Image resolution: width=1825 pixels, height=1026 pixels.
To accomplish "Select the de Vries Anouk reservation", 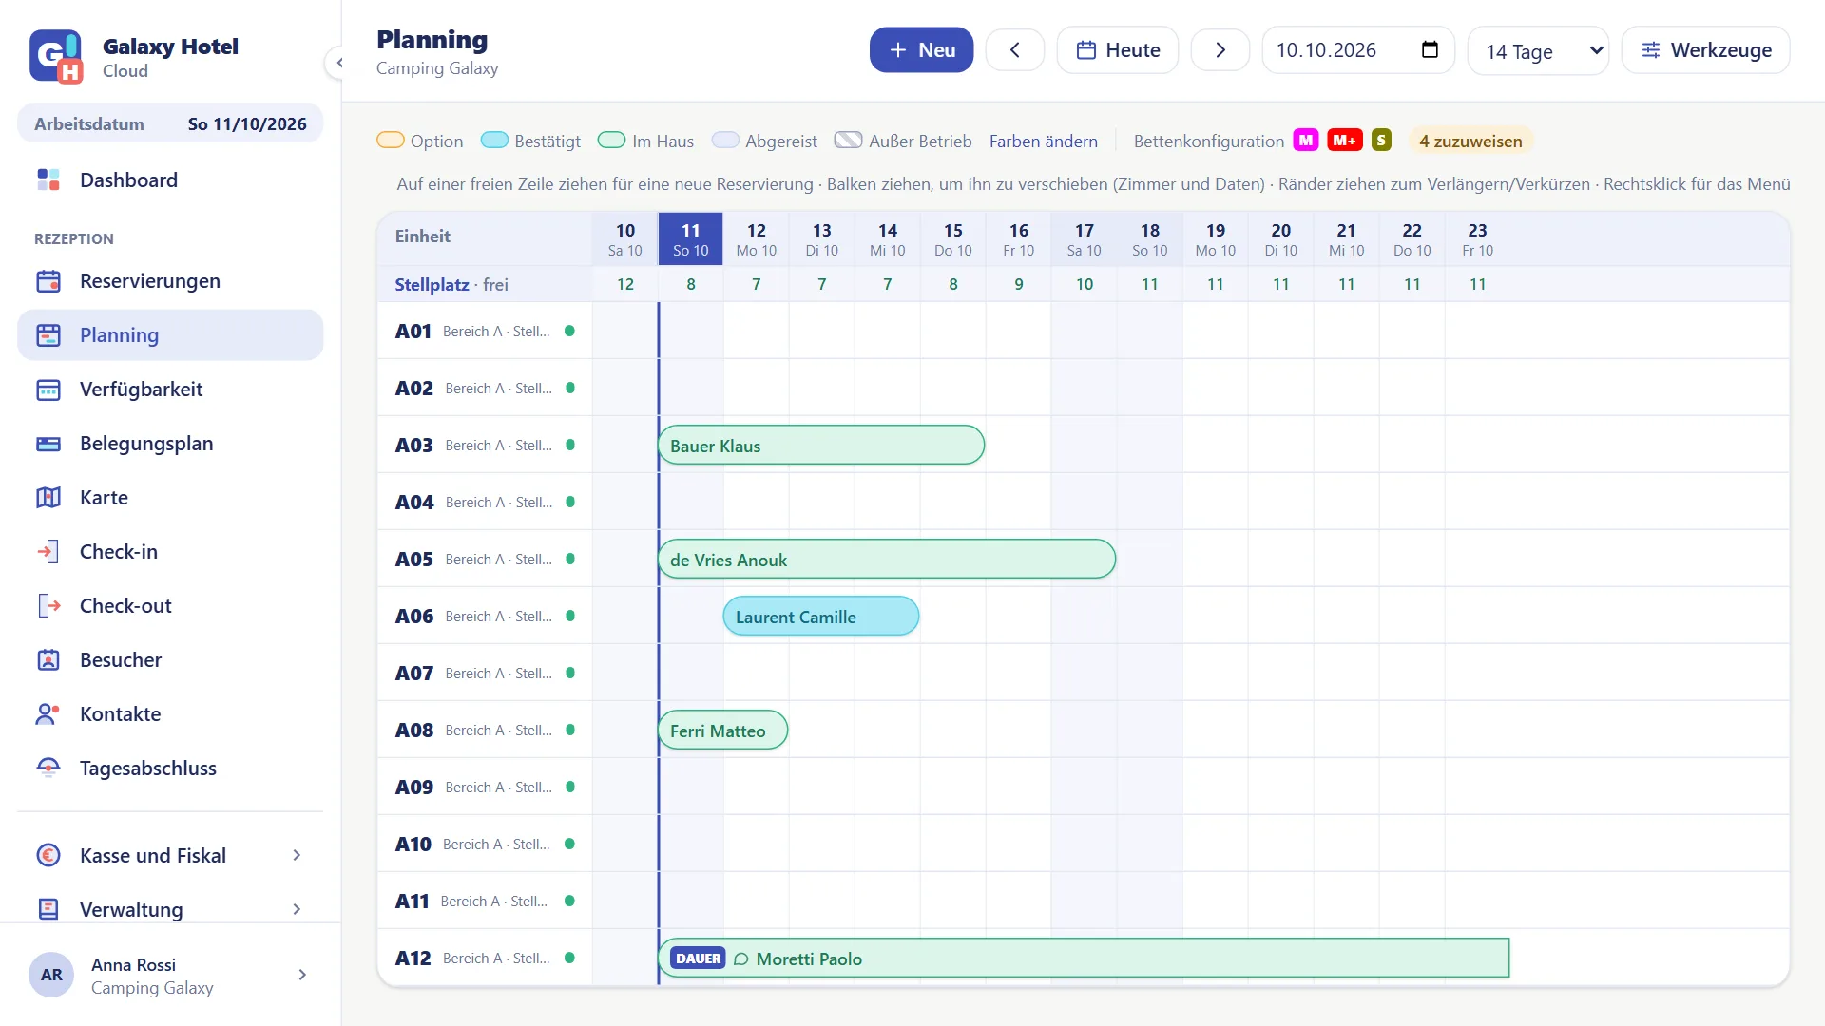I will click(x=887, y=560).
